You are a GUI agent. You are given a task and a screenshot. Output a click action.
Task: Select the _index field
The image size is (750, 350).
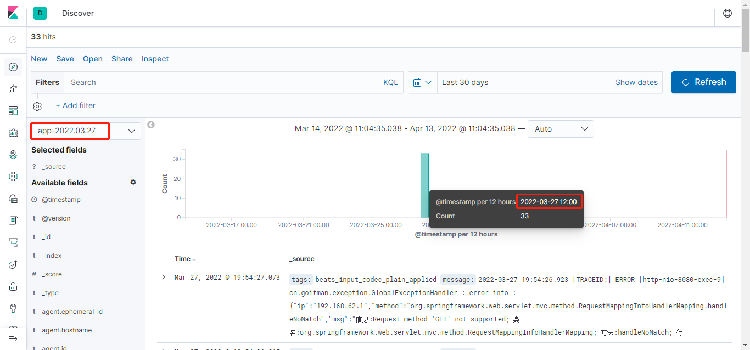(x=52, y=256)
